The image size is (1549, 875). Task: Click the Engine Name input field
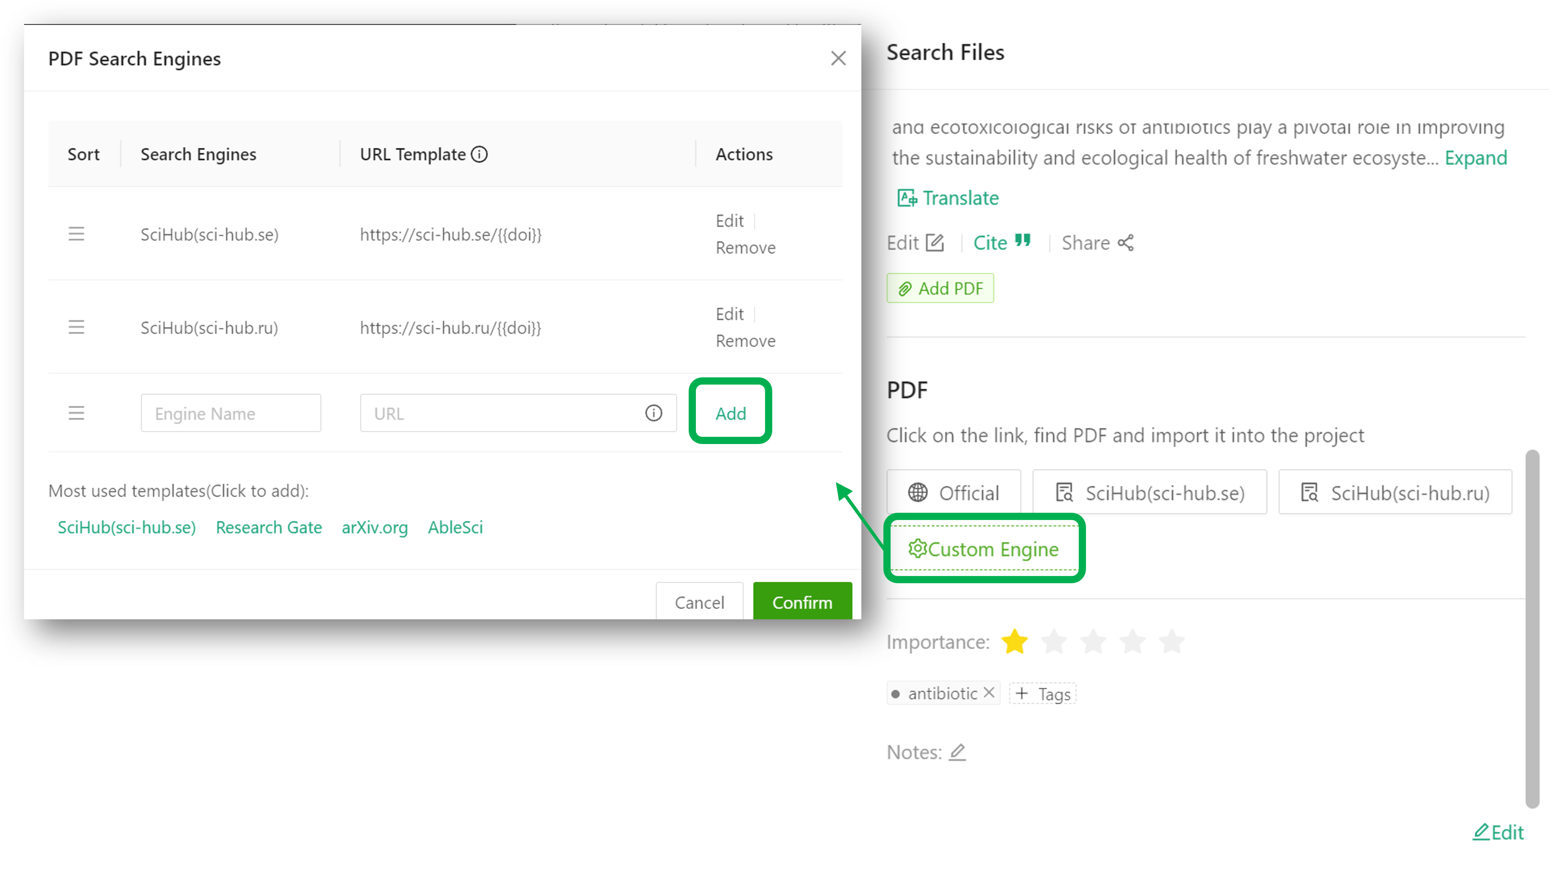coord(231,413)
